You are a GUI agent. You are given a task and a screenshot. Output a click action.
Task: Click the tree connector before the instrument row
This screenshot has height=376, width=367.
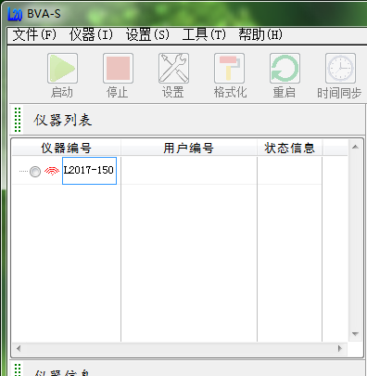point(23,171)
